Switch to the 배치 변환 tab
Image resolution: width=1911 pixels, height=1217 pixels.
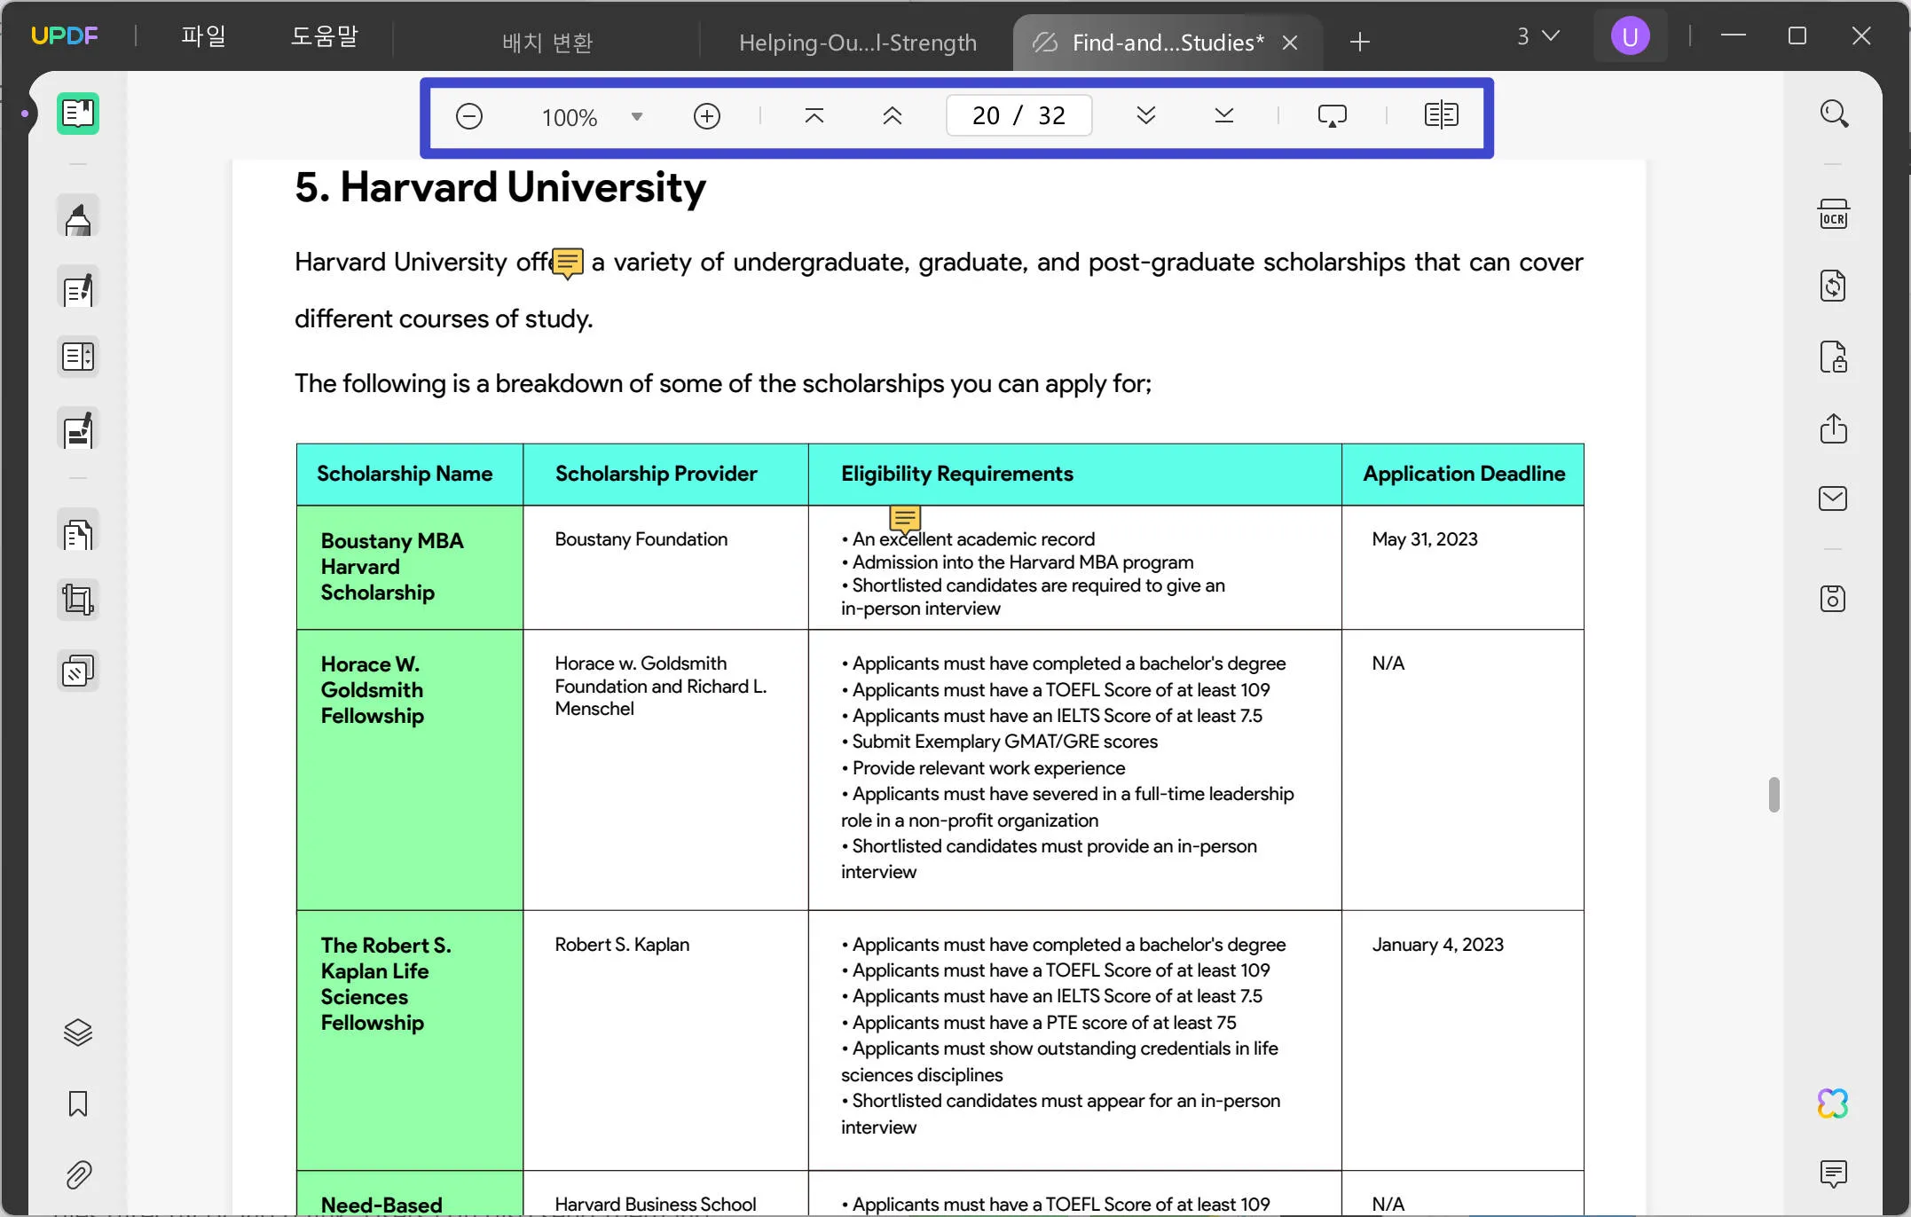(x=547, y=42)
